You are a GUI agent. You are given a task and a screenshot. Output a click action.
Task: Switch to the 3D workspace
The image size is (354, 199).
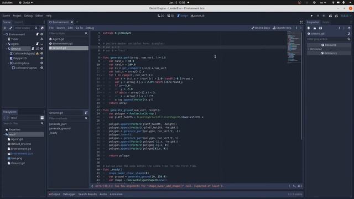click(171, 16)
